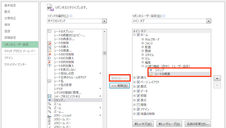Expand the スタイル group
This screenshot has height=128, width=226.
tap(143, 55)
